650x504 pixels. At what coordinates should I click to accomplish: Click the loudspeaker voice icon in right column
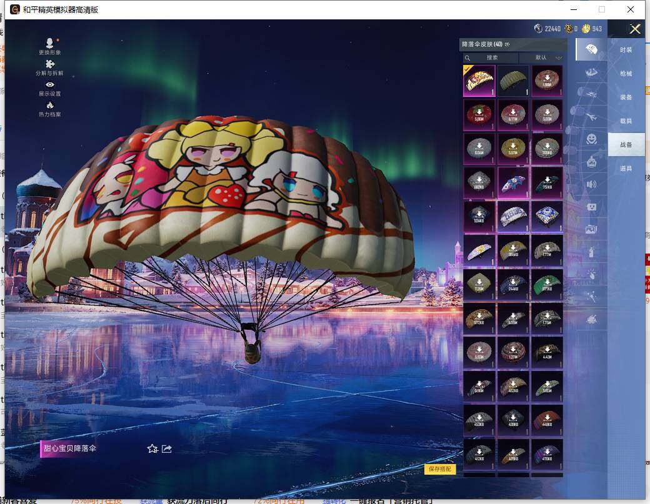(x=590, y=185)
